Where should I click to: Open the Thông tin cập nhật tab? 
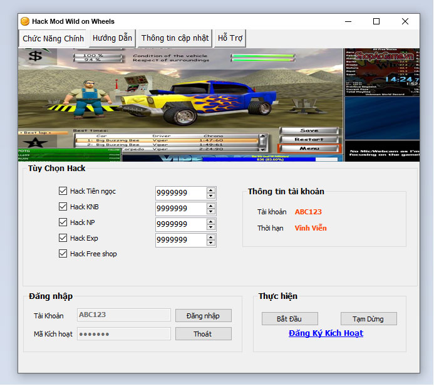pyautogui.click(x=175, y=38)
